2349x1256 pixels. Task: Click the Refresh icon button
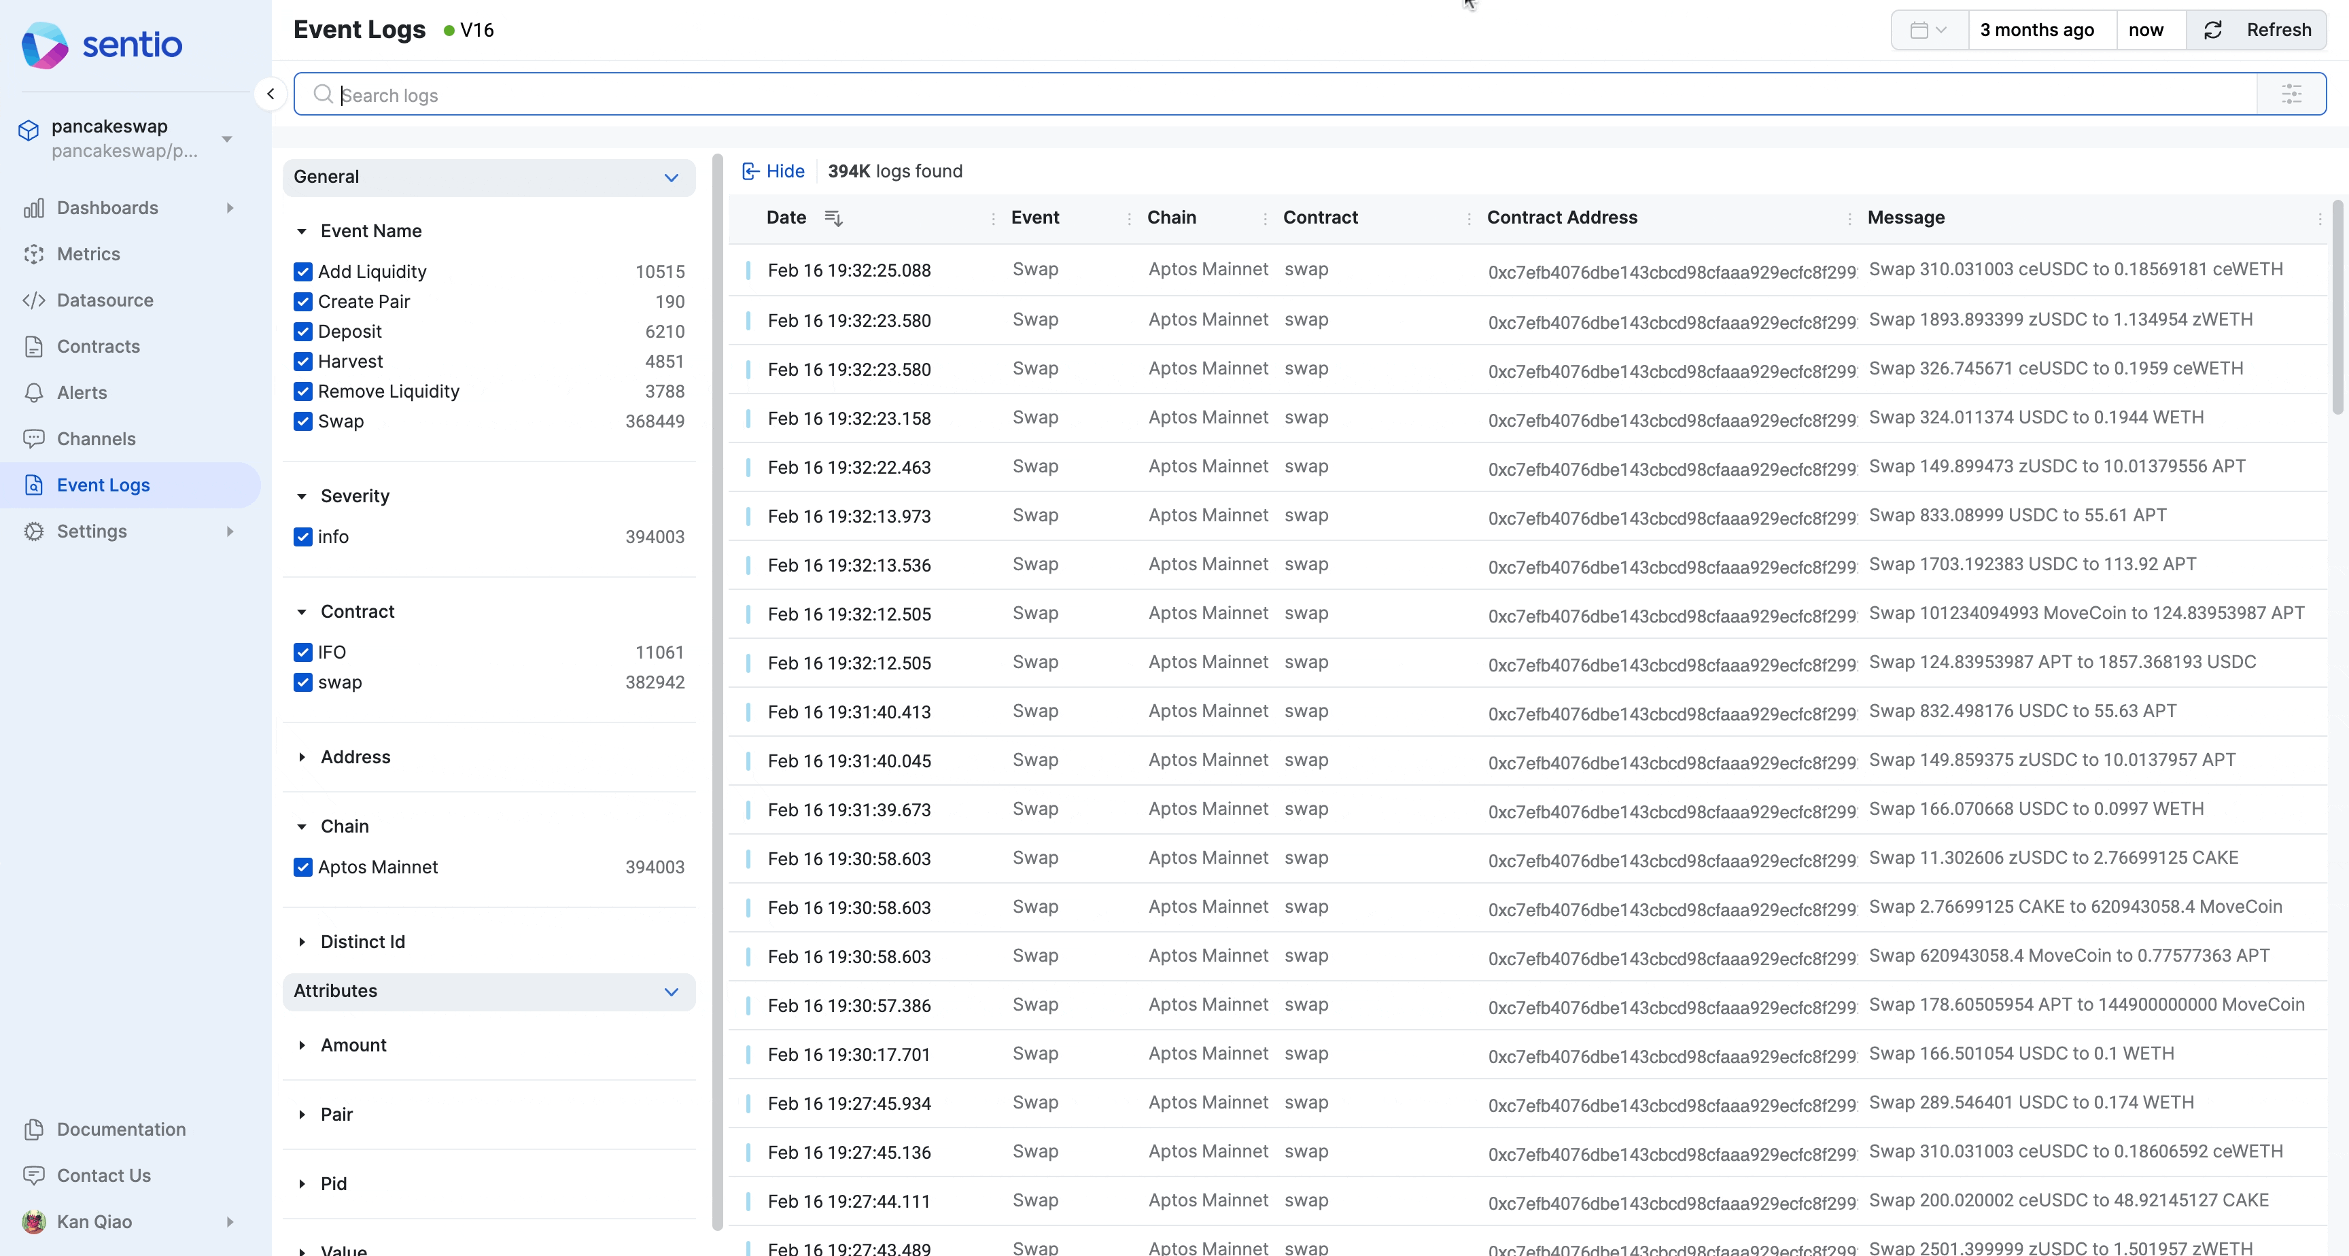[x=2213, y=30]
